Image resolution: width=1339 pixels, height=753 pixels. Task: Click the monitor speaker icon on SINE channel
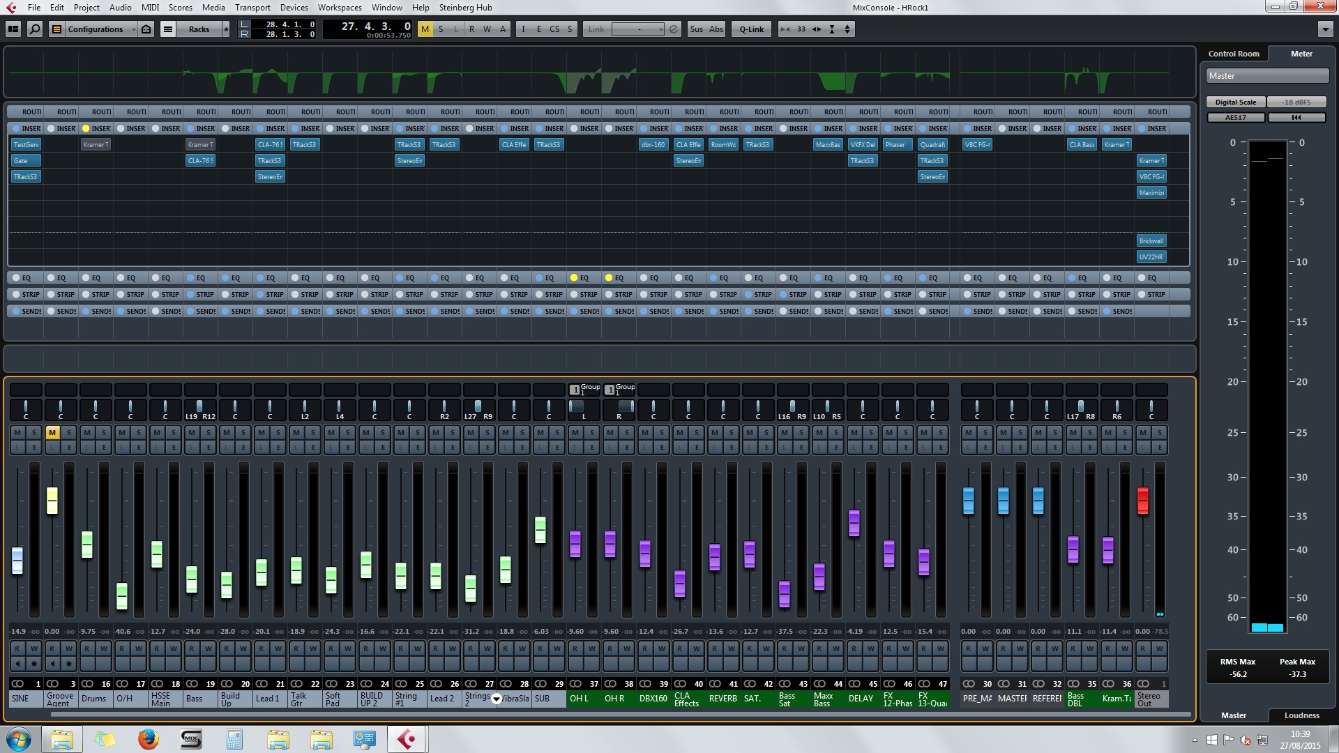17,664
